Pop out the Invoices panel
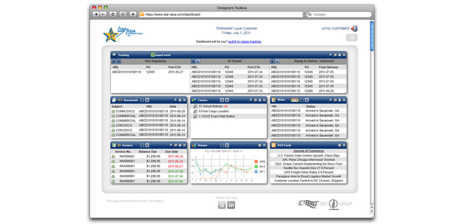The width and height of the screenshot is (464, 224). point(175,145)
